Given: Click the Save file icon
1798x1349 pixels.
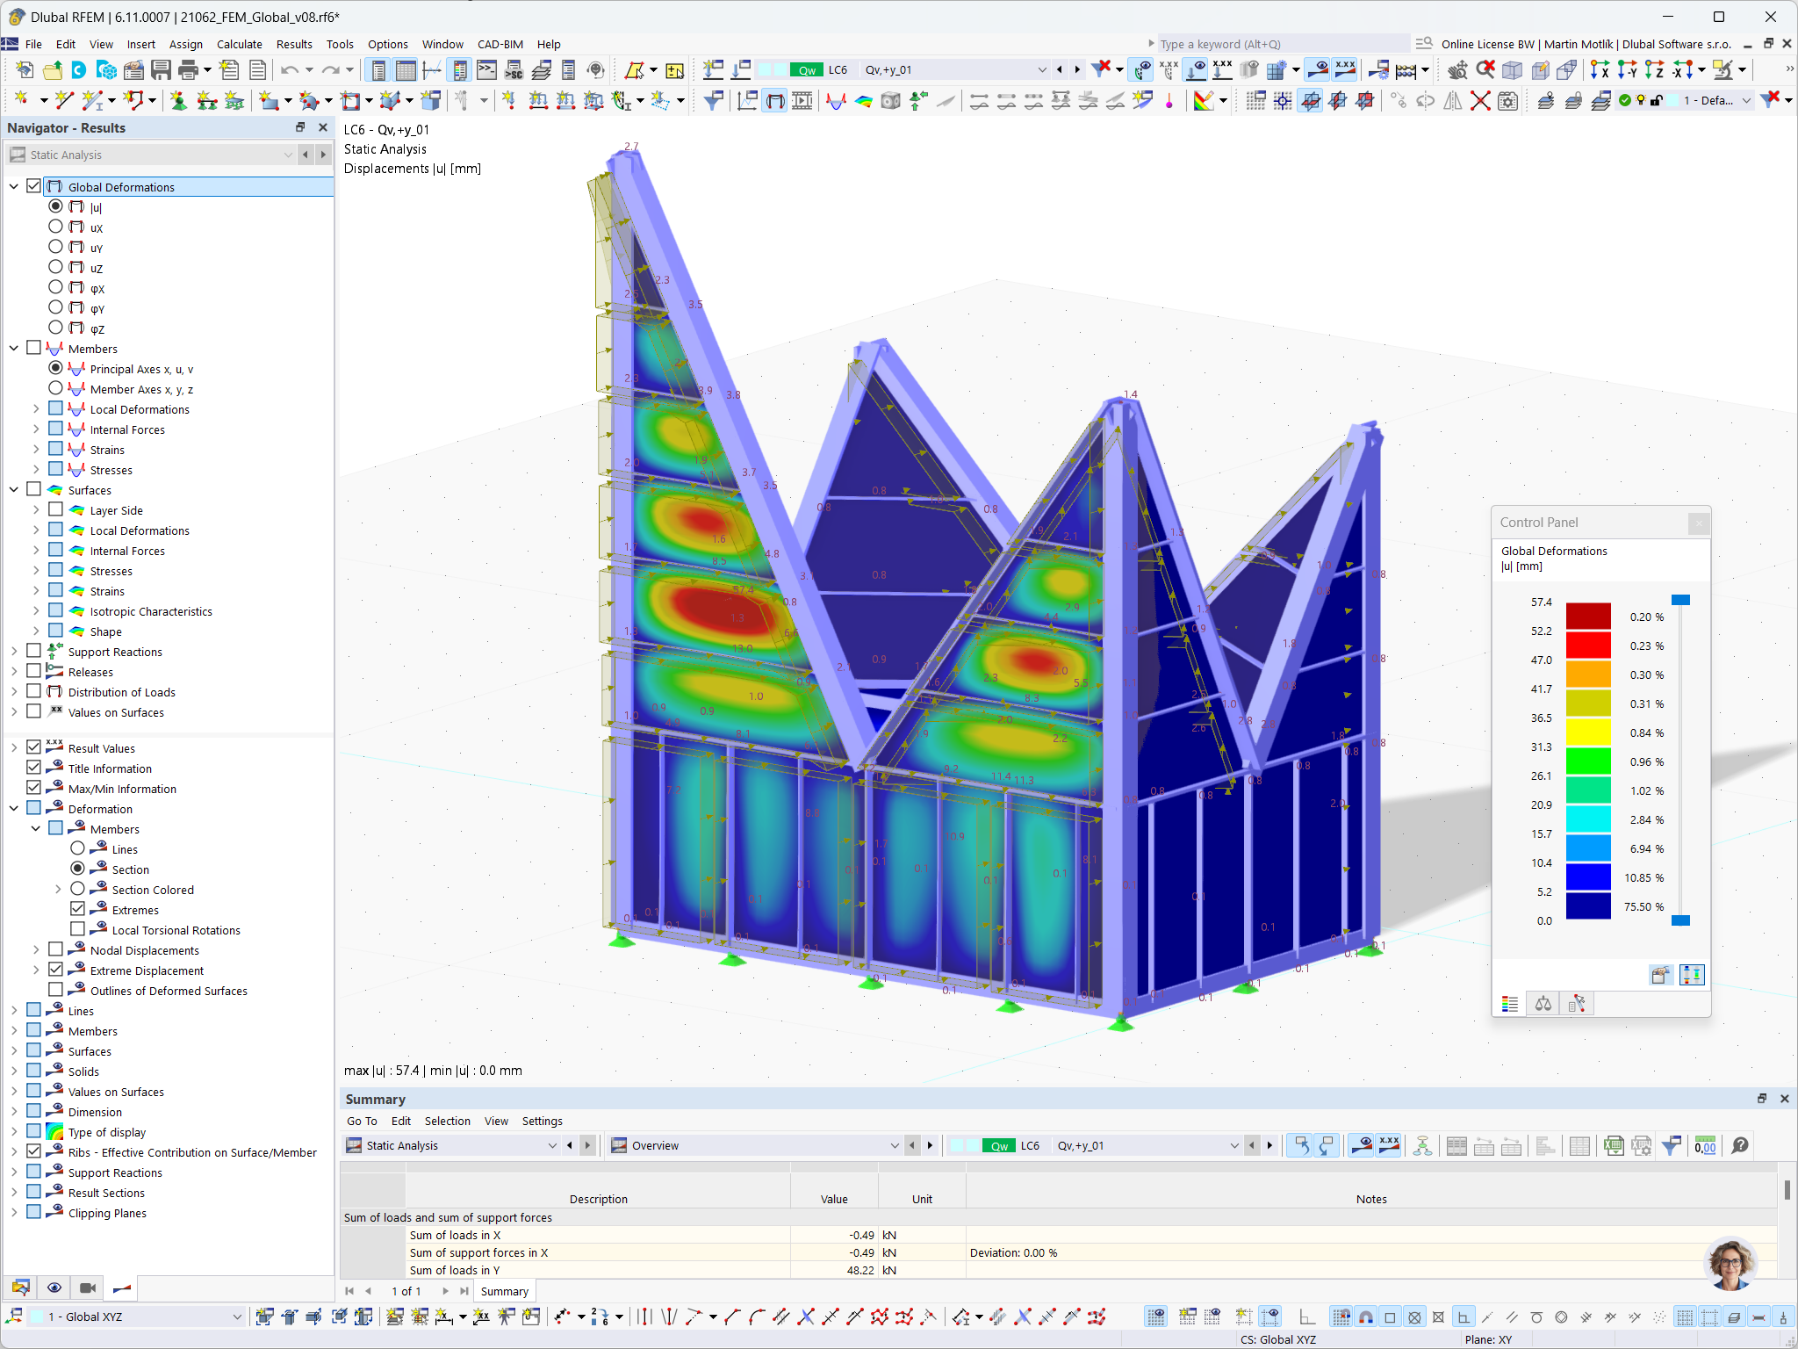Looking at the screenshot, I should point(161,70).
